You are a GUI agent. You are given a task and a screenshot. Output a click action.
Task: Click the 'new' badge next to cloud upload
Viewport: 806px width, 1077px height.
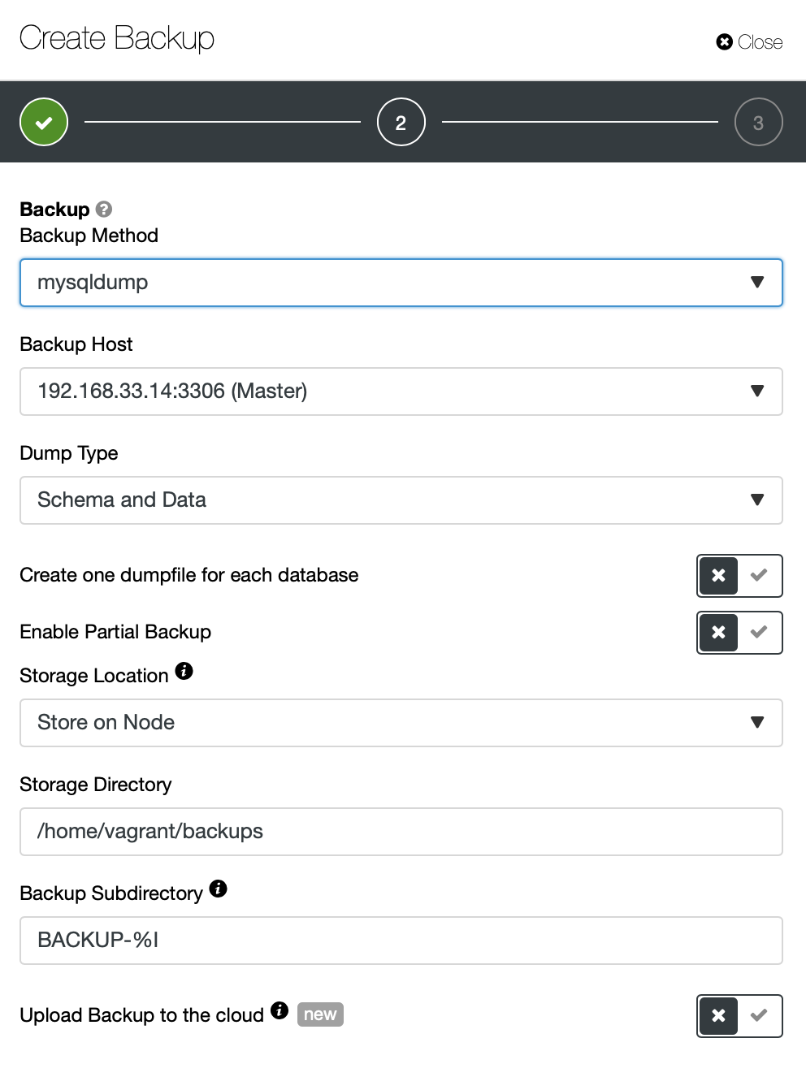click(x=320, y=1014)
